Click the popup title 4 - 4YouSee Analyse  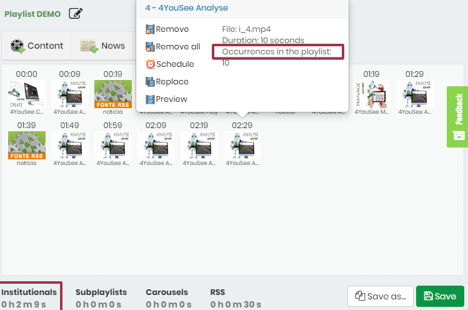point(187,7)
